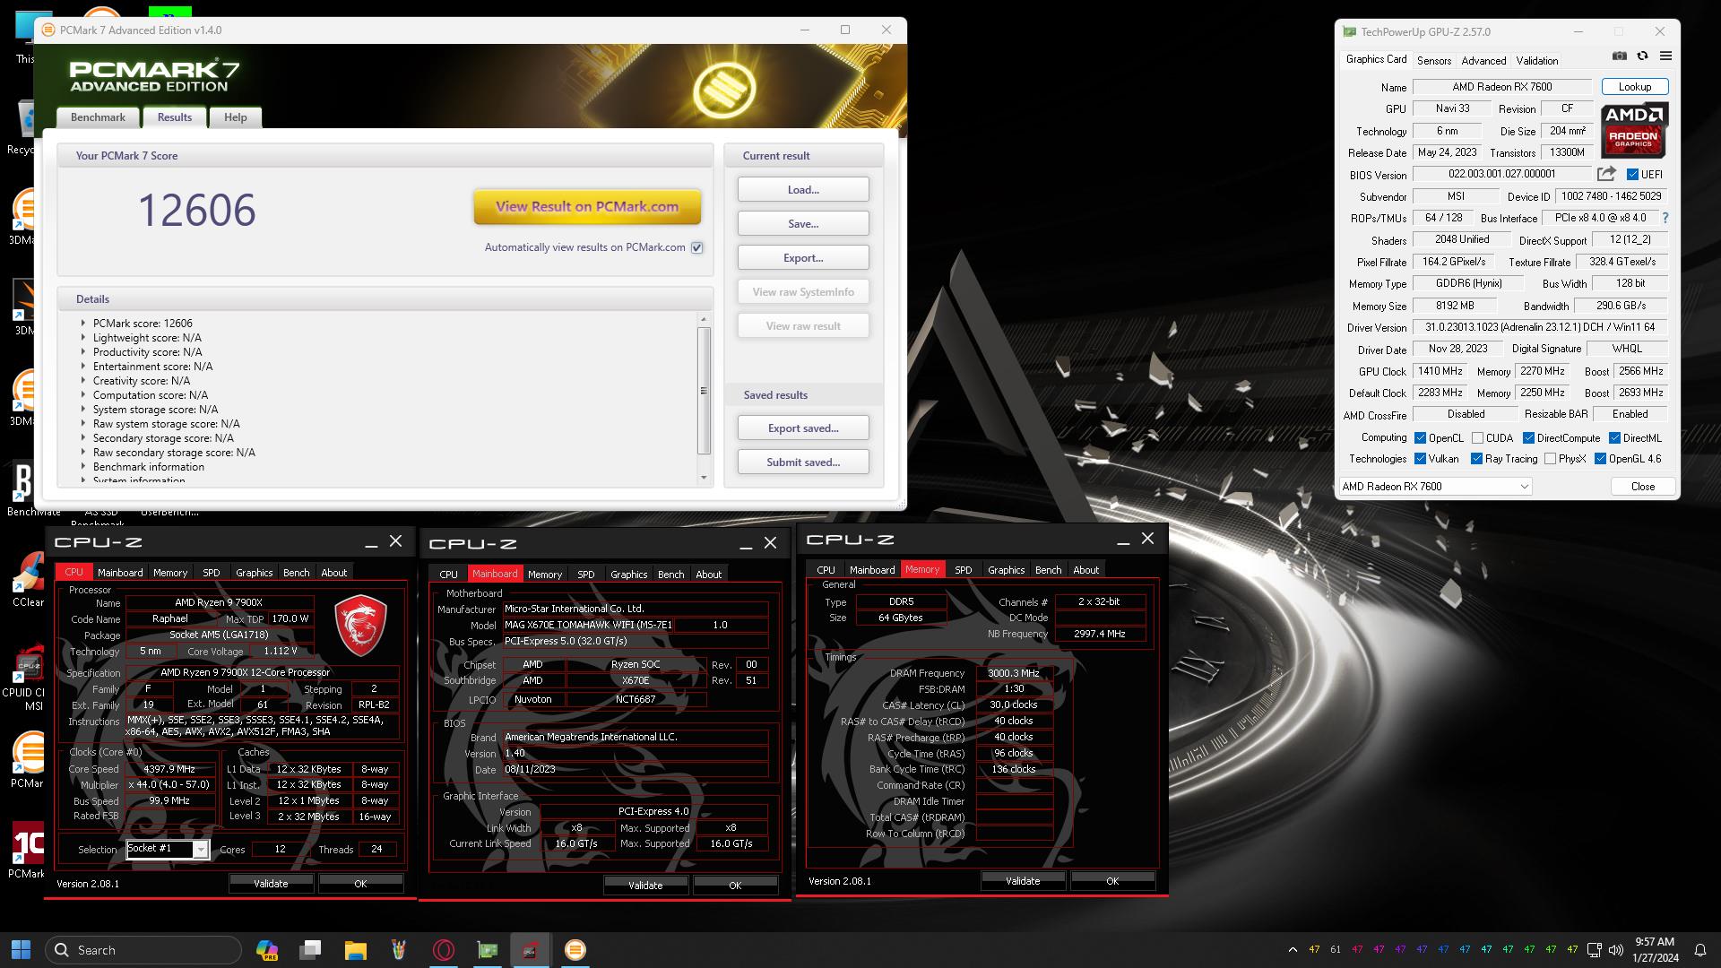
Task: Click Validate in the CPU-Z Mainboard window
Action: [645, 886]
